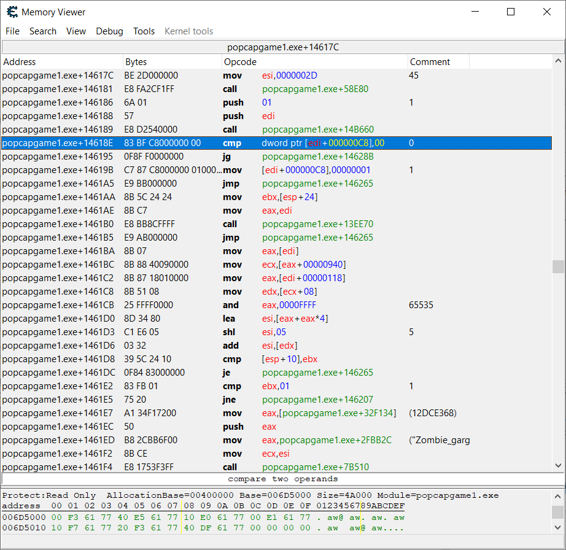Viewport: 566px width, 550px height.
Task: Click disassembler scrollbar down arrow
Action: 558,465
